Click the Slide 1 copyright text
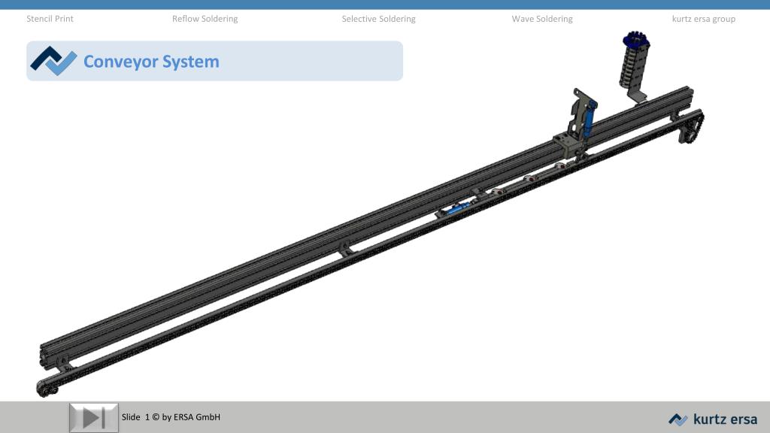Screen dimensions: 770x433 pyautogui.click(x=171, y=416)
